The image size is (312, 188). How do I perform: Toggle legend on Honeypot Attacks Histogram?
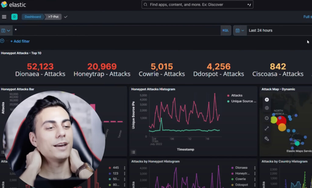(133, 152)
